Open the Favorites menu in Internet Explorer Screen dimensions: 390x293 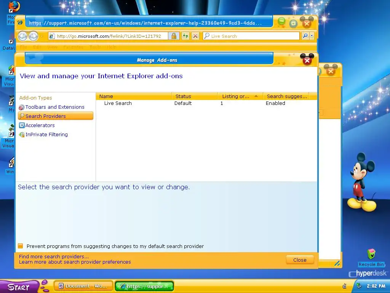74,47
